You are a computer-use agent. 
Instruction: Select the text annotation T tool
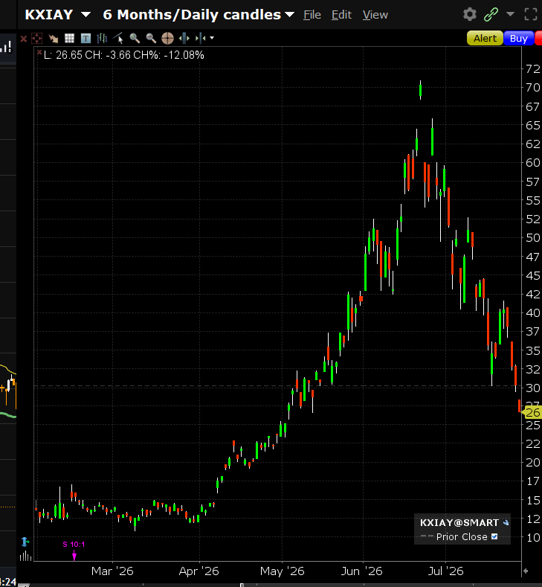[x=86, y=38]
